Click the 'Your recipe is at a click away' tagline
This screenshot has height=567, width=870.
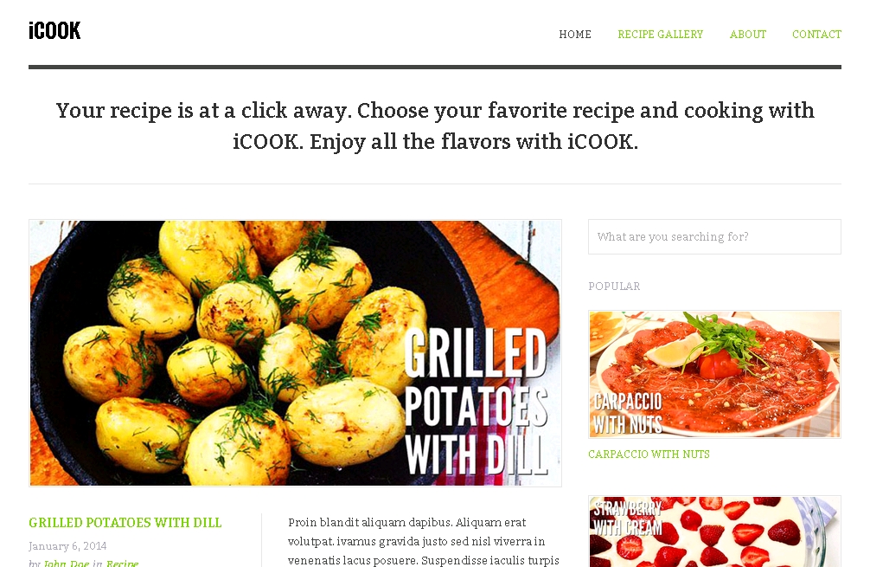pos(435,126)
